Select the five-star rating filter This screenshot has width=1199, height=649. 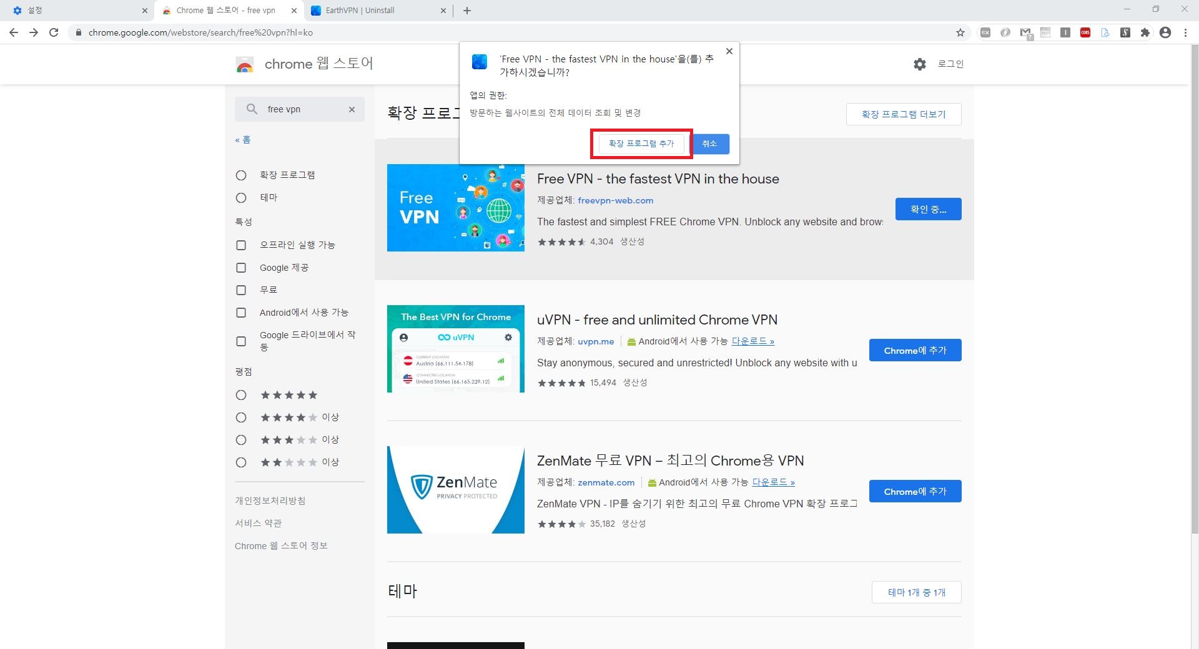(x=241, y=395)
